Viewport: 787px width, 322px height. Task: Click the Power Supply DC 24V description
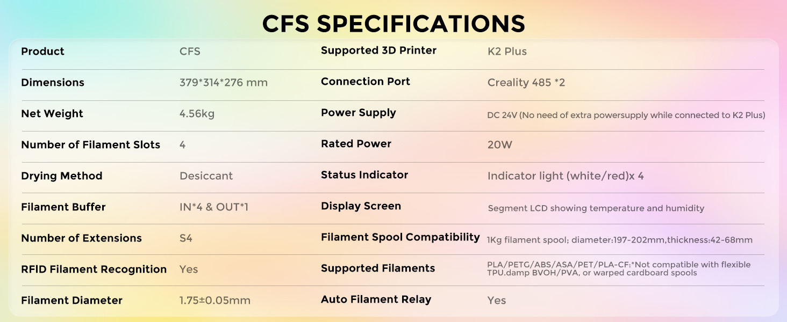[626, 115]
